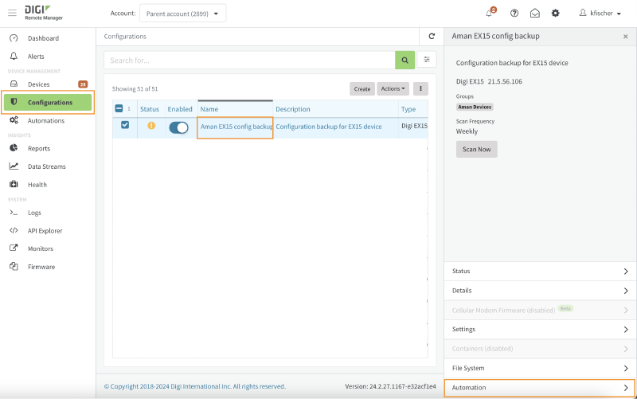Click the Digi Remote Manager logo
Viewport: 637px width, 399px height.
tap(44, 13)
